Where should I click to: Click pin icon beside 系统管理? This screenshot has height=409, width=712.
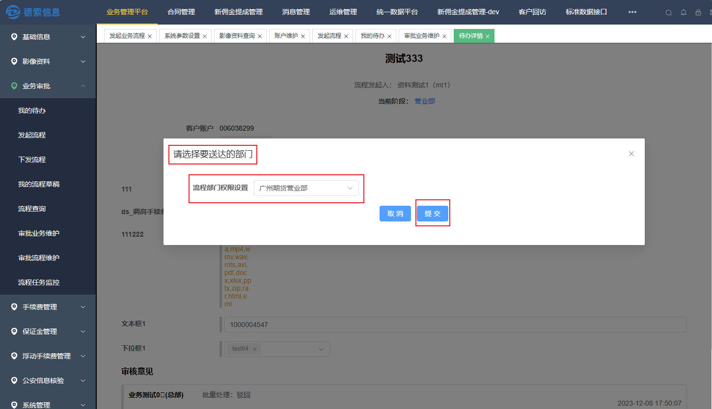14,405
